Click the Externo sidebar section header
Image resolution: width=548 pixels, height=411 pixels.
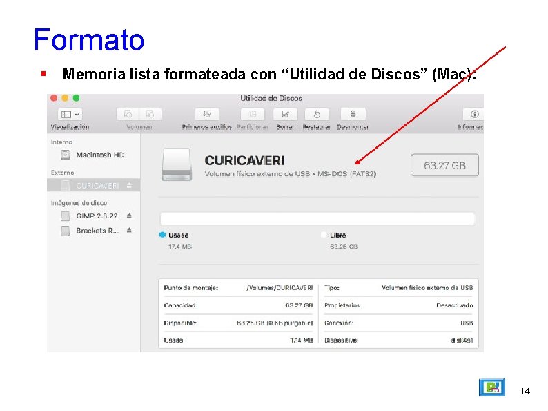pyautogui.click(x=62, y=173)
